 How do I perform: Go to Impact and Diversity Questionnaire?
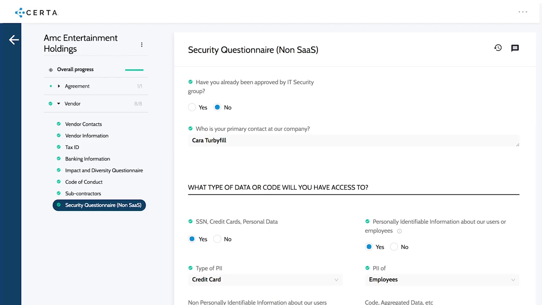click(104, 170)
